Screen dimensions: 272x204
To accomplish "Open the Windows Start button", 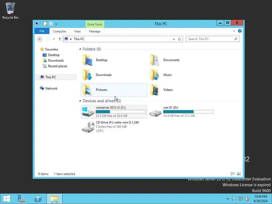I will tap(7, 199).
